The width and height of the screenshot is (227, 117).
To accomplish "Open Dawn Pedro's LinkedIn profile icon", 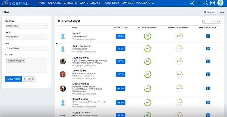I will pos(208,74).
